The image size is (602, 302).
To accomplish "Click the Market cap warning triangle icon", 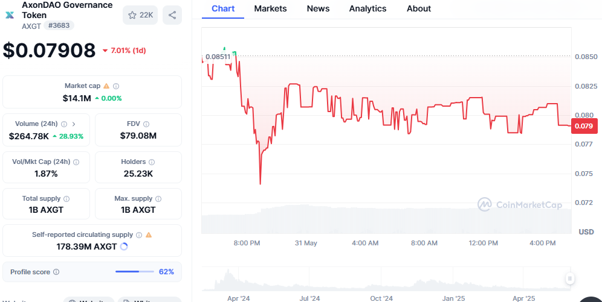I will click(106, 86).
